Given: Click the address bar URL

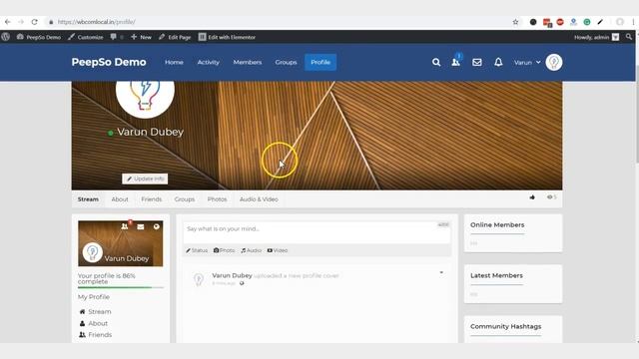Looking at the screenshot, I should pyautogui.click(x=97, y=22).
